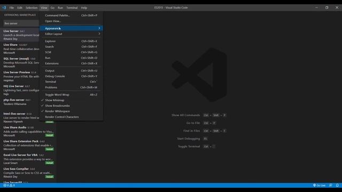
Task: Click Go Live in the status bar
Action: tap(320, 186)
